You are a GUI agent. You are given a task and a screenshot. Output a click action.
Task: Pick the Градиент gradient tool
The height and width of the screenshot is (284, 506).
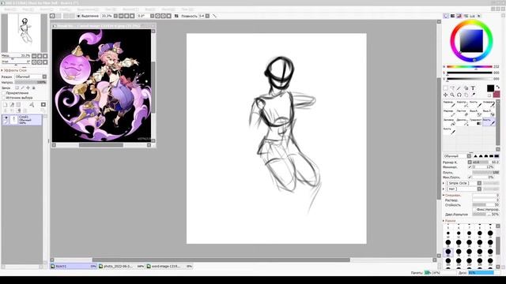click(476, 121)
